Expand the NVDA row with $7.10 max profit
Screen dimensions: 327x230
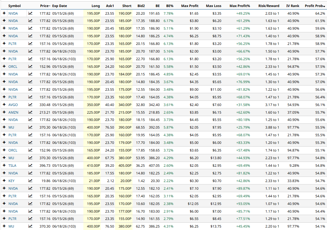pos(4,188)
